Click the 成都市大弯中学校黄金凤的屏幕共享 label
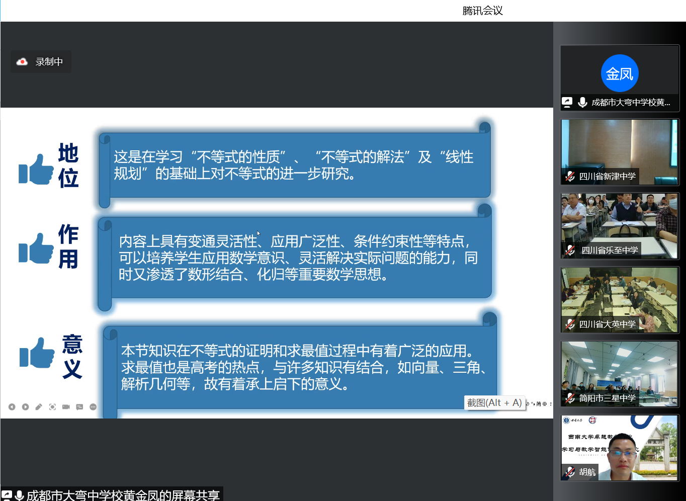 pos(123,495)
